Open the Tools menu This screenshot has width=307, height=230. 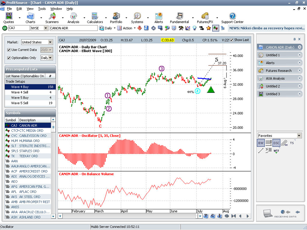click(x=42, y=9)
